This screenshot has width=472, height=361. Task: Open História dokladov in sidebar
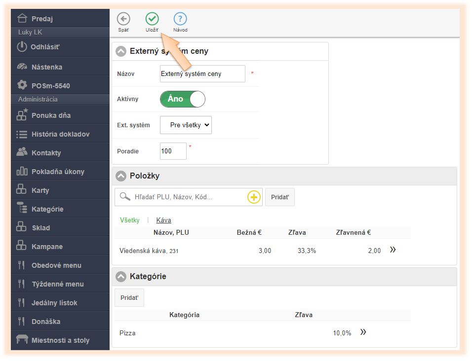(x=60, y=134)
